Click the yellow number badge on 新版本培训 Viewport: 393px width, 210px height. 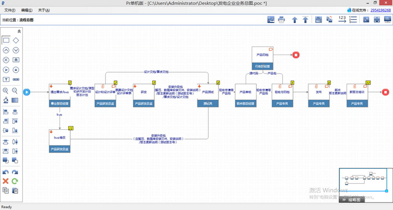pyautogui.click(x=368, y=83)
